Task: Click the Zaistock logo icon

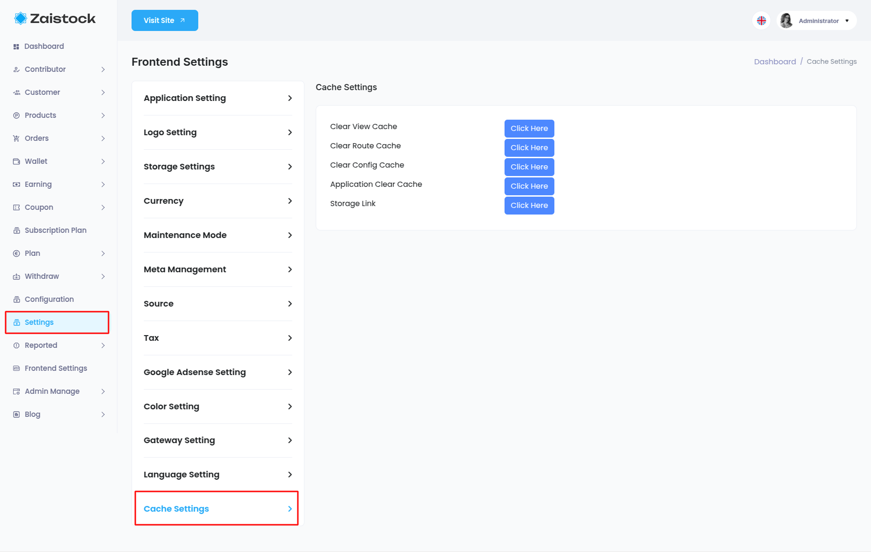Action: (x=21, y=18)
